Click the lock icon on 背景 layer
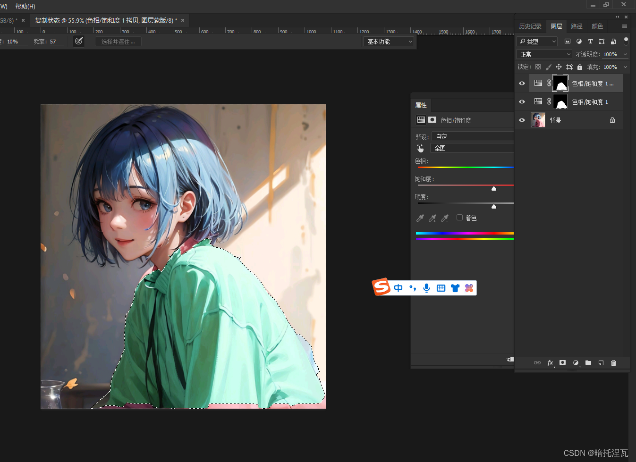The height and width of the screenshot is (462, 636). 612,120
